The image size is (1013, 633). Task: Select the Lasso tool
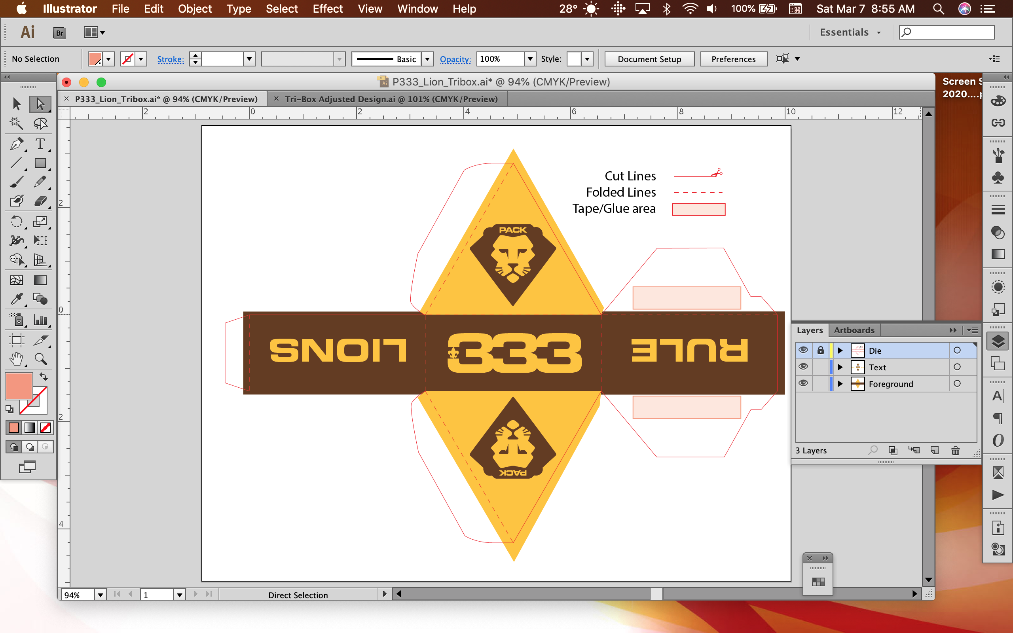40,123
